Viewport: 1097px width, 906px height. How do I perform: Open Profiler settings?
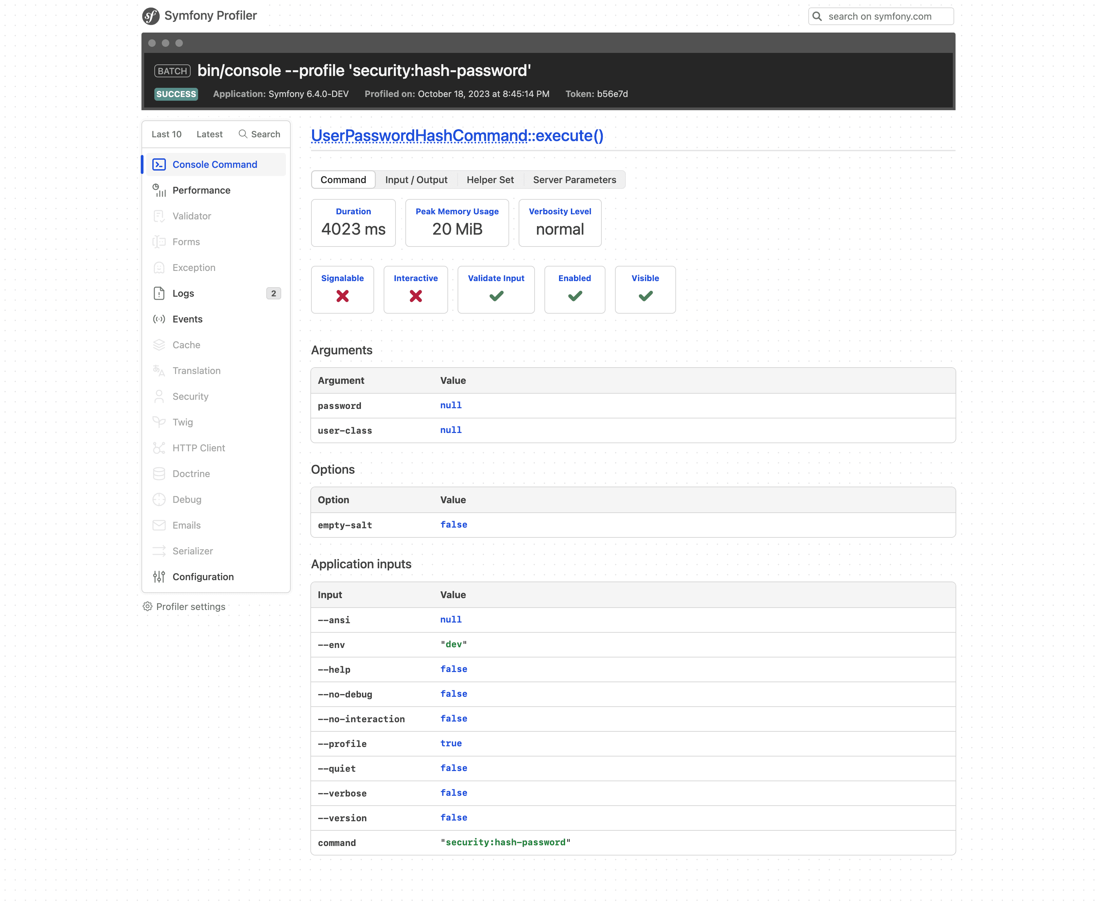click(x=191, y=607)
